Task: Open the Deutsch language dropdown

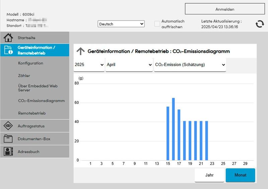Action: click(x=121, y=24)
